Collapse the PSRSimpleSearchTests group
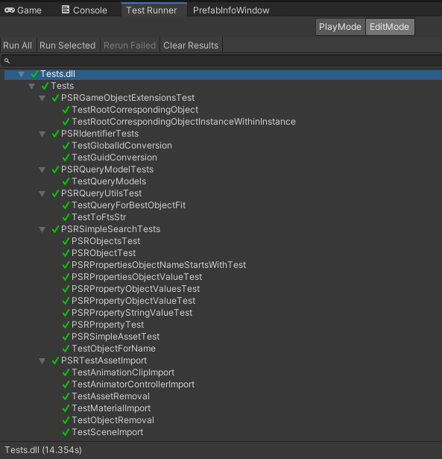Viewport: 442px width, 459px height. coord(42,230)
